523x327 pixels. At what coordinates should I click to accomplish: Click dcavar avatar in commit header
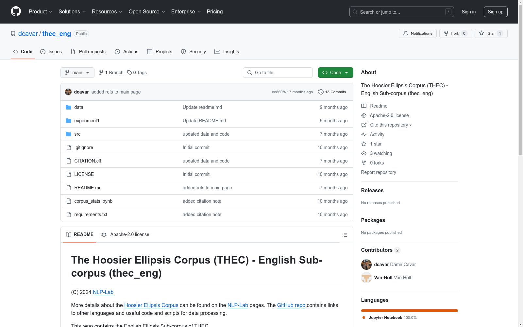68,92
